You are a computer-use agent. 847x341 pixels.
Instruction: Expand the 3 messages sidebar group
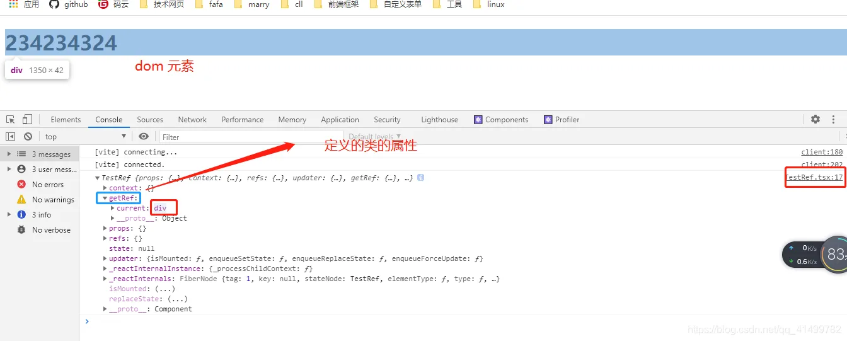pyautogui.click(x=9, y=154)
